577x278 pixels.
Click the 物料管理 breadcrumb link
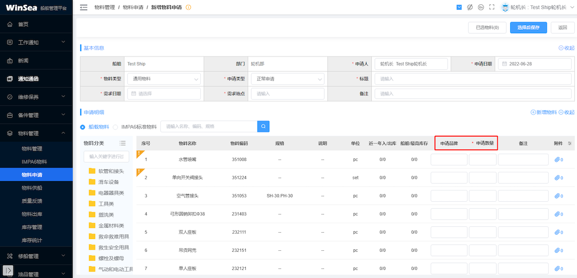click(105, 7)
